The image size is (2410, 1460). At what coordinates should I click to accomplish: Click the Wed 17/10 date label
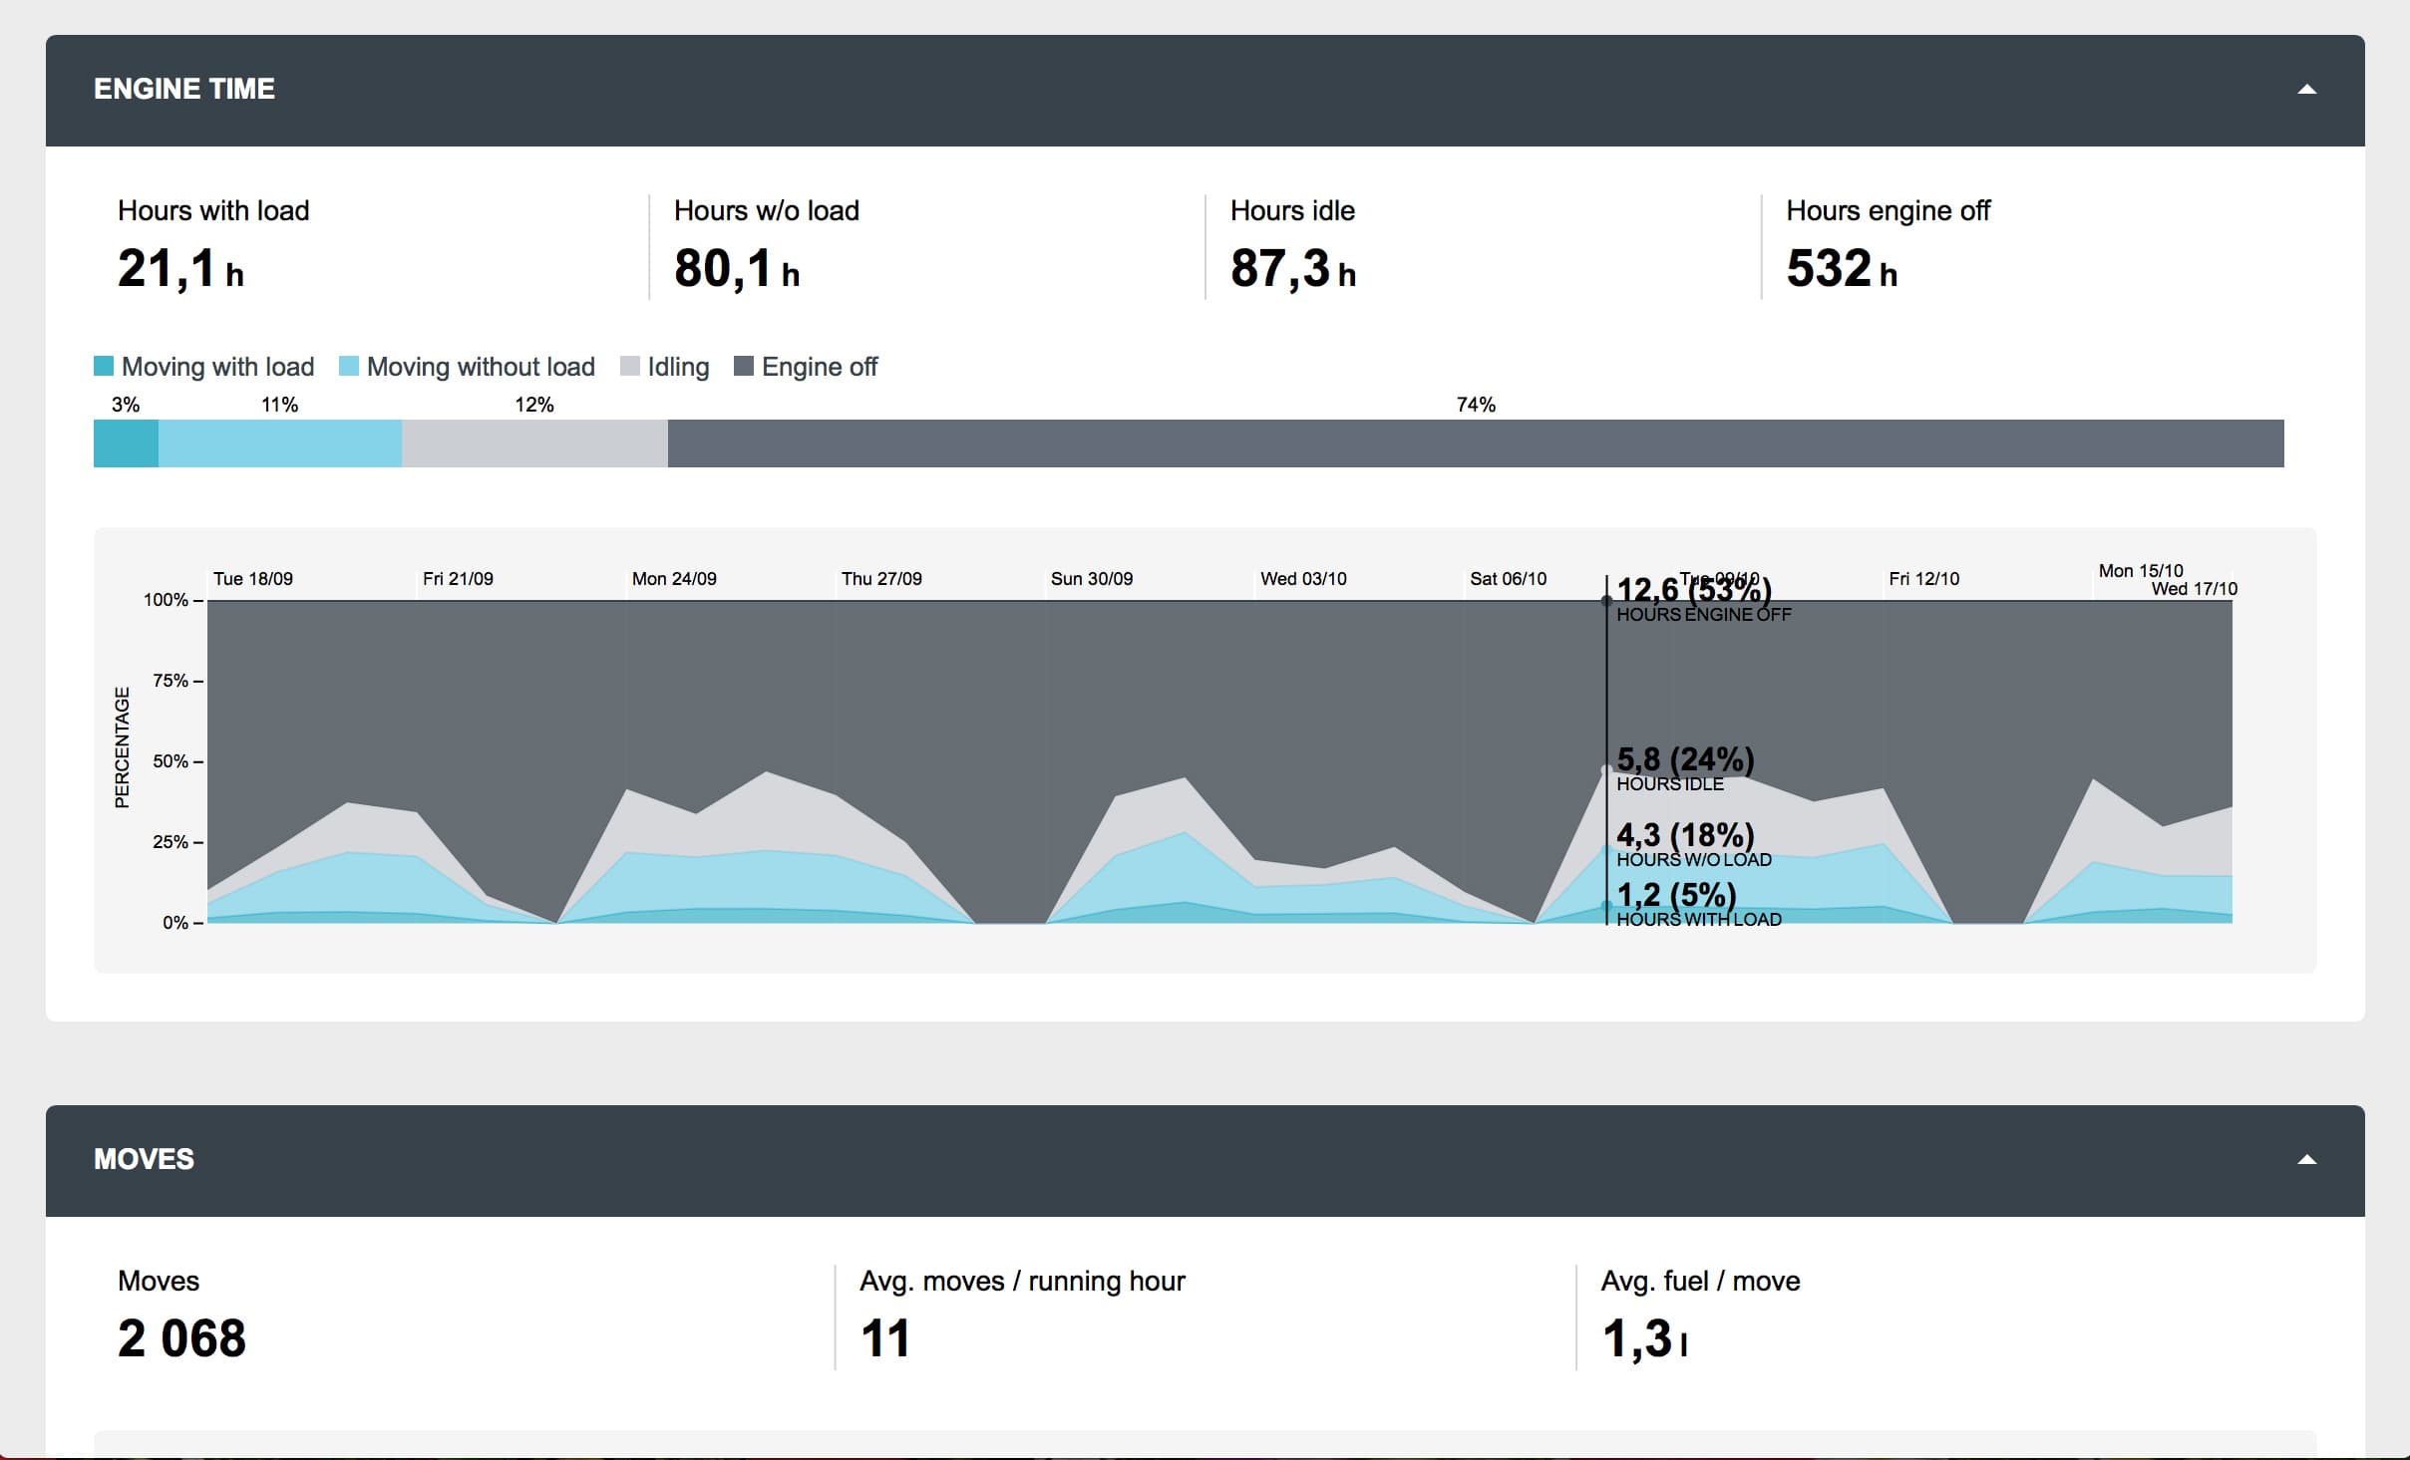click(x=2194, y=589)
